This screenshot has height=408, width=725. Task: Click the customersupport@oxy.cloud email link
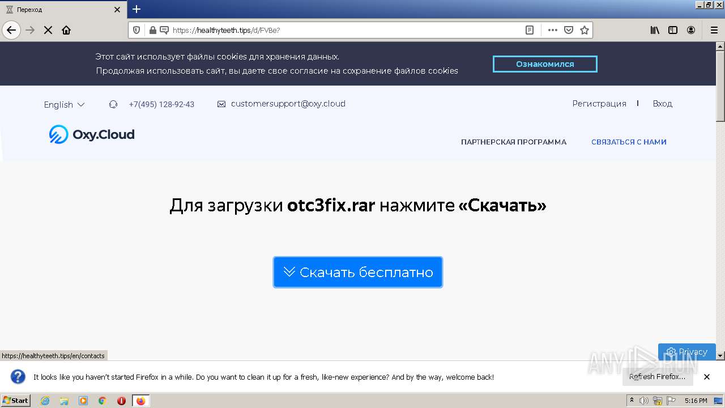click(288, 104)
